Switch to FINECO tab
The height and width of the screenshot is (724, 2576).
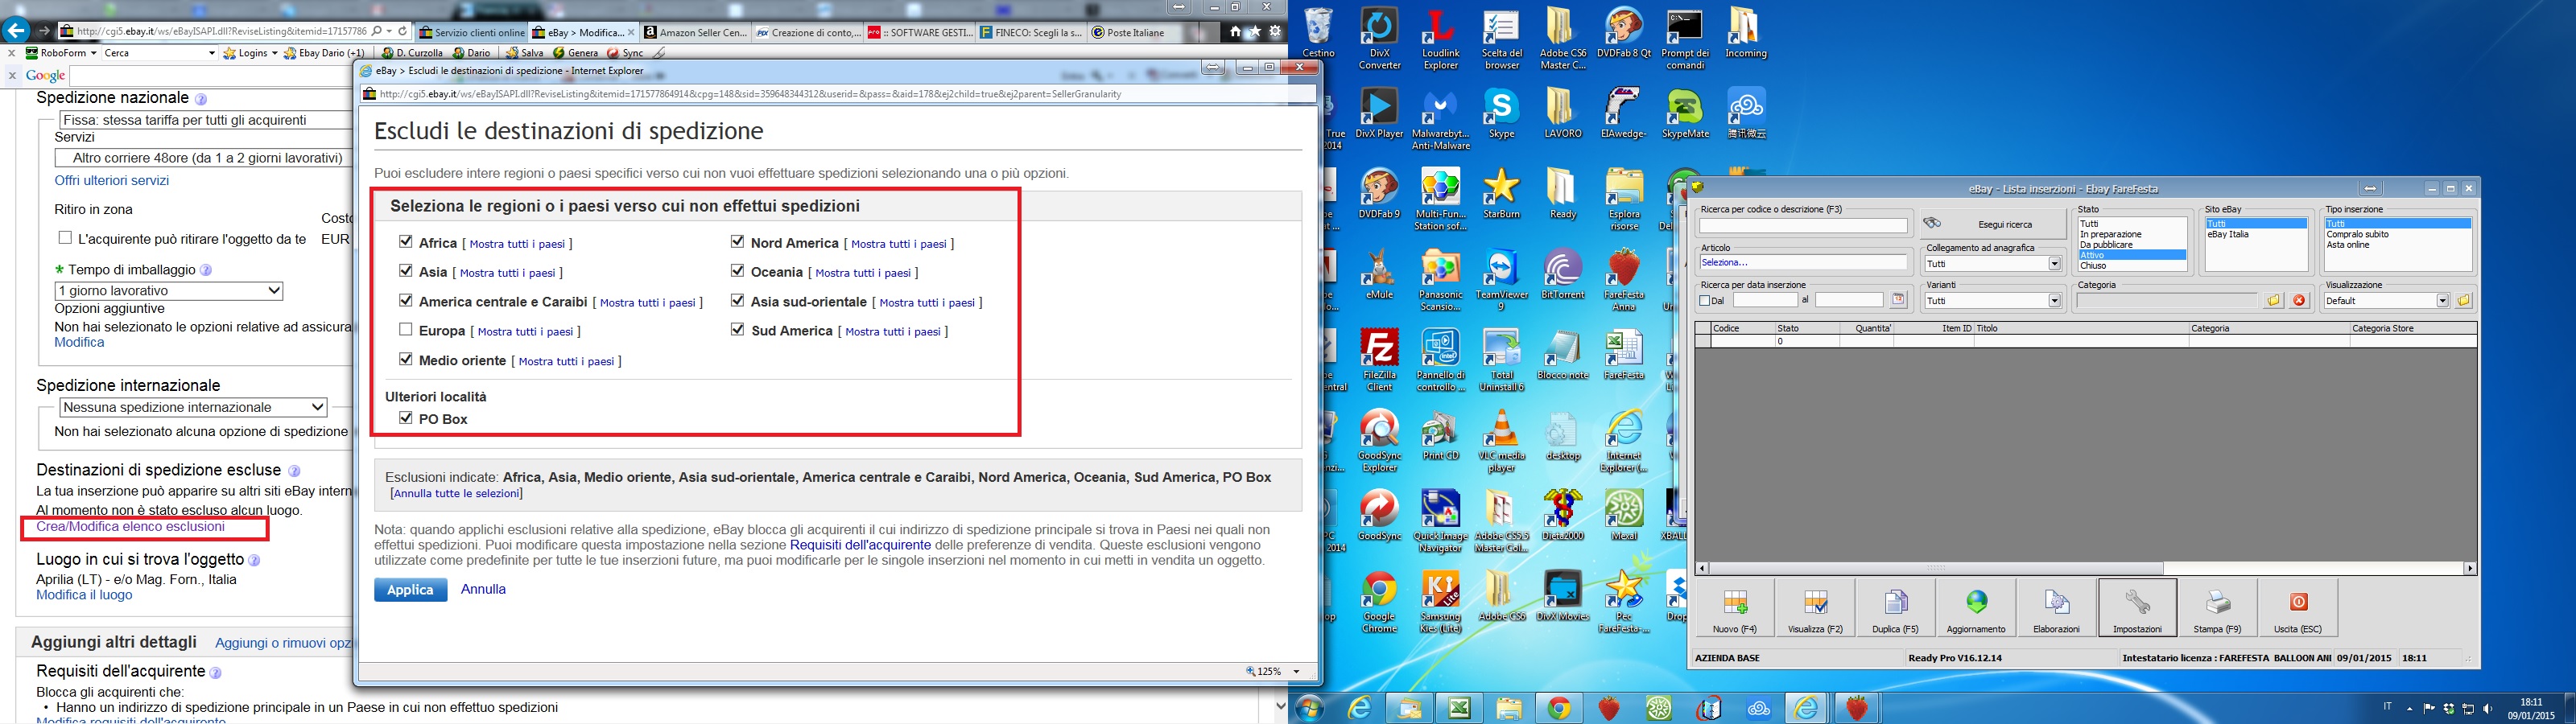click(1032, 32)
